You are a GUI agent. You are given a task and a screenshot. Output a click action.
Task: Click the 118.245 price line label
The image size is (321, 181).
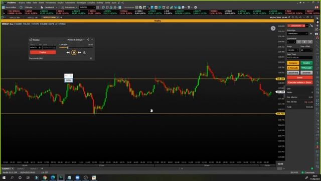click(280, 79)
